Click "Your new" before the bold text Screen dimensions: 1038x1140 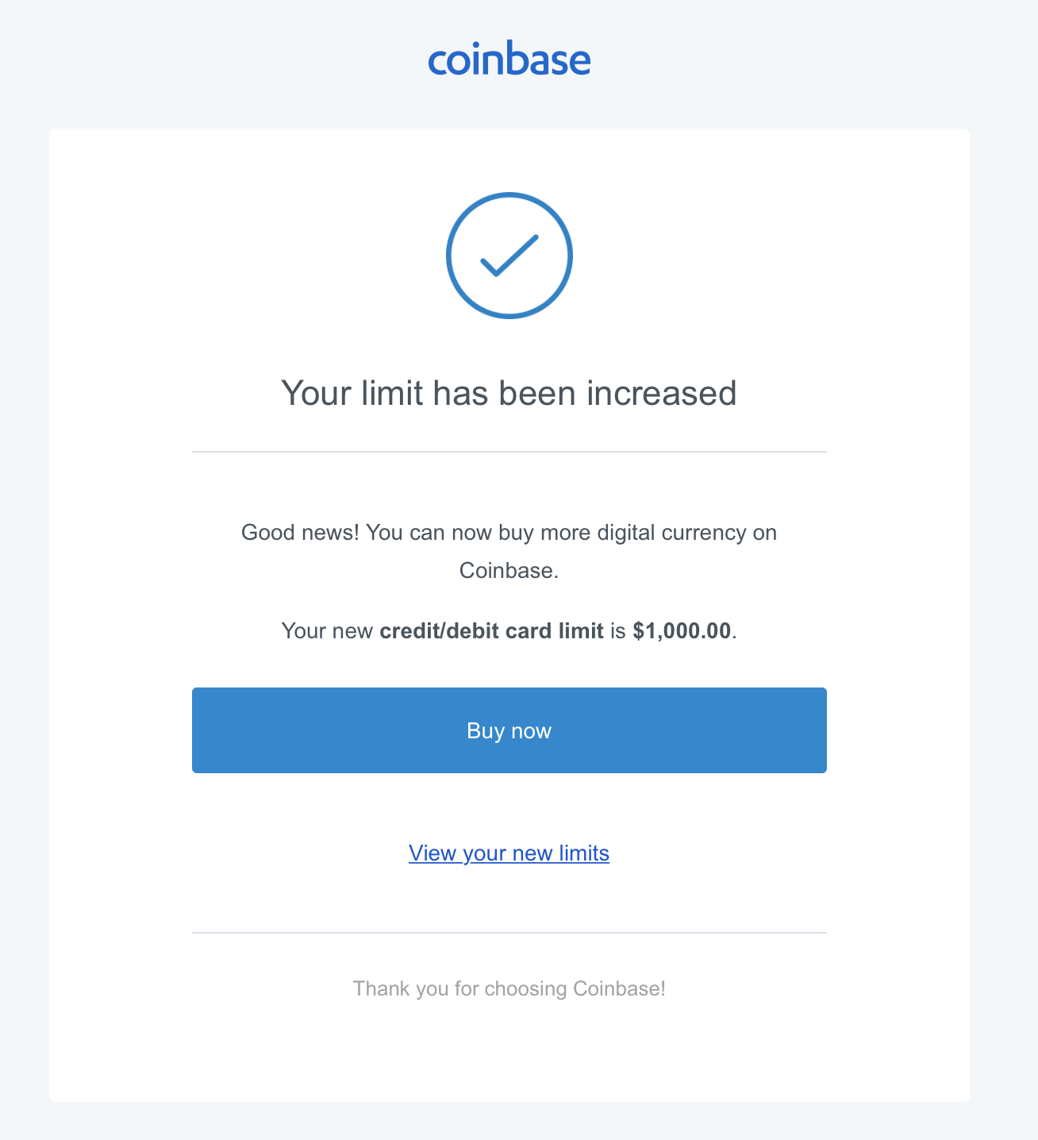327,631
